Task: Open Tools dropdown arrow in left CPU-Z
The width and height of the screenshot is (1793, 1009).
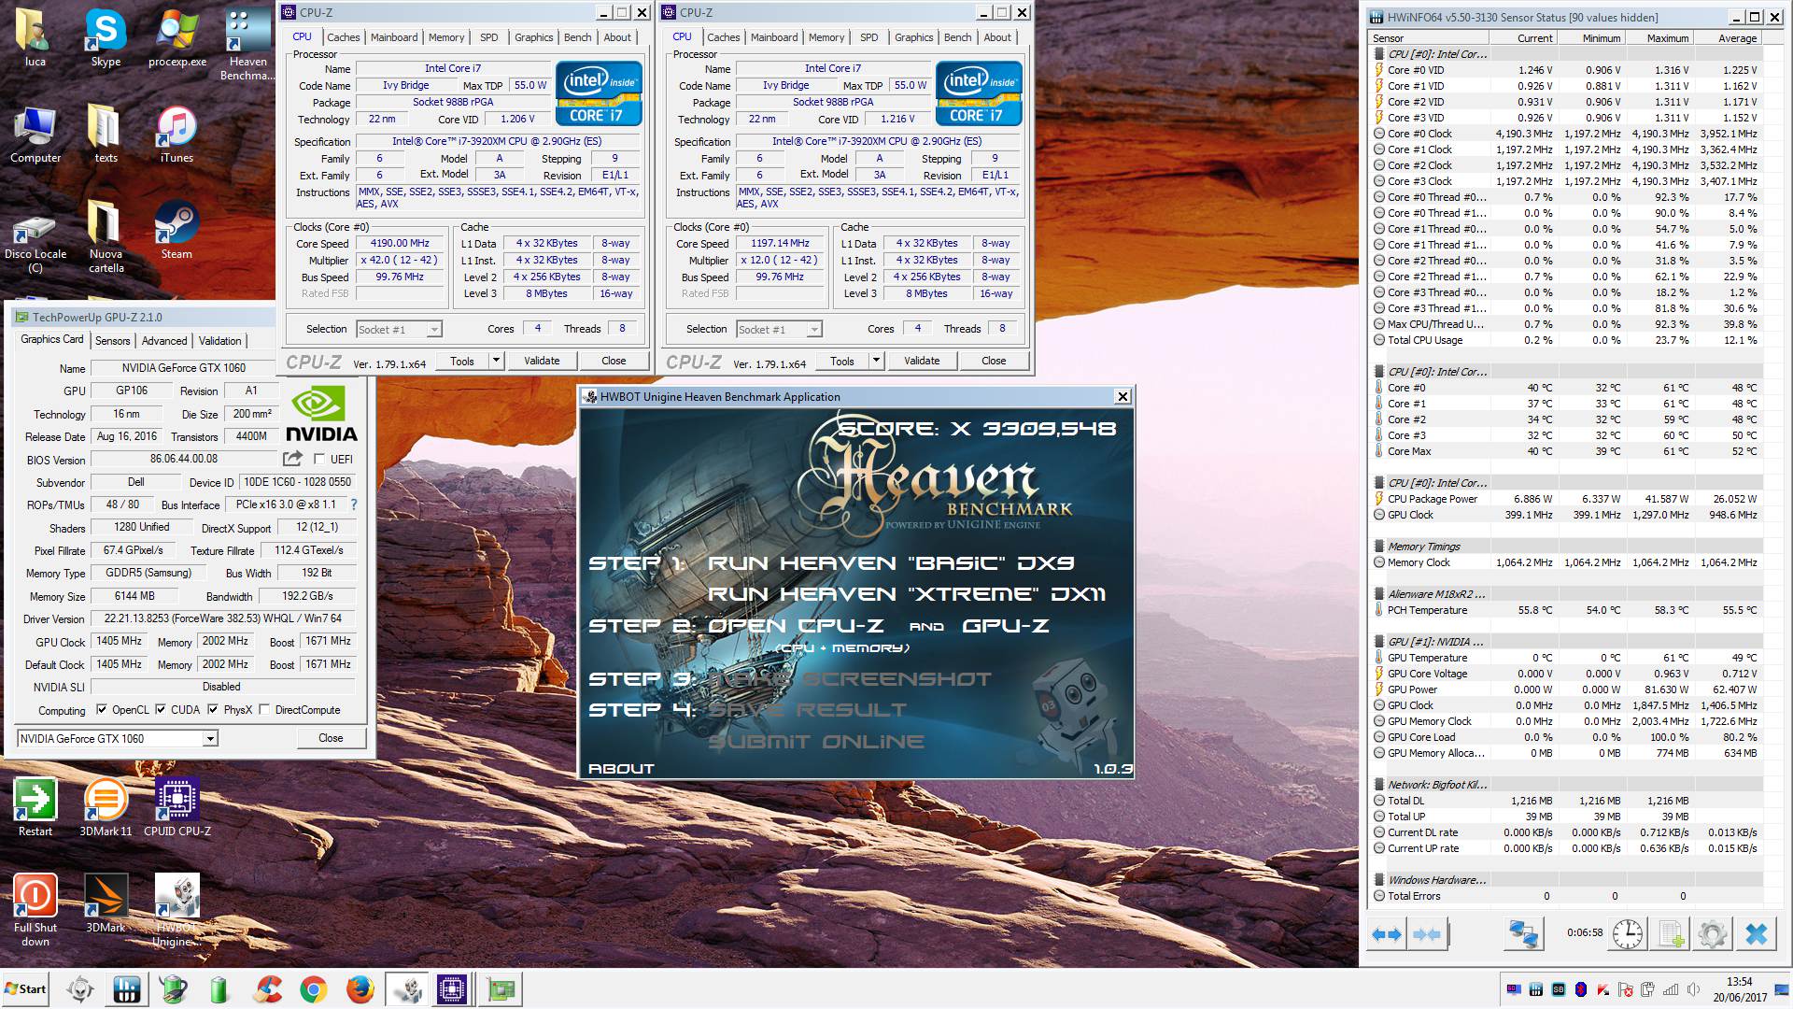Action: click(496, 361)
